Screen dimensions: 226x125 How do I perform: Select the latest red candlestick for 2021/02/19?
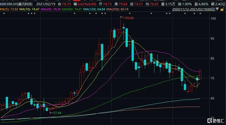[200, 75]
